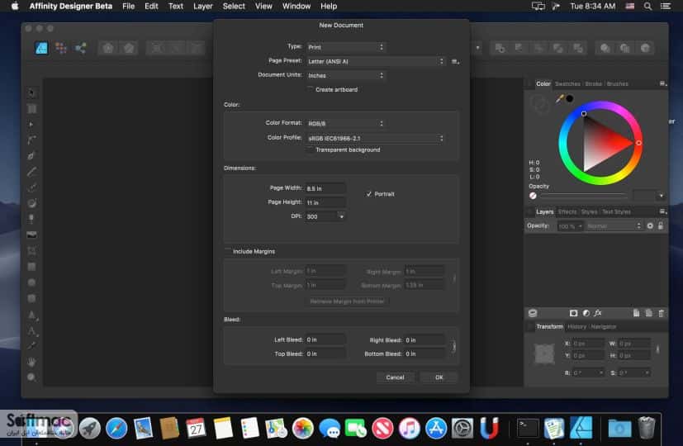Switch to the Swatches tab
Screen dimensions: 683x446
tap(567, 83)
